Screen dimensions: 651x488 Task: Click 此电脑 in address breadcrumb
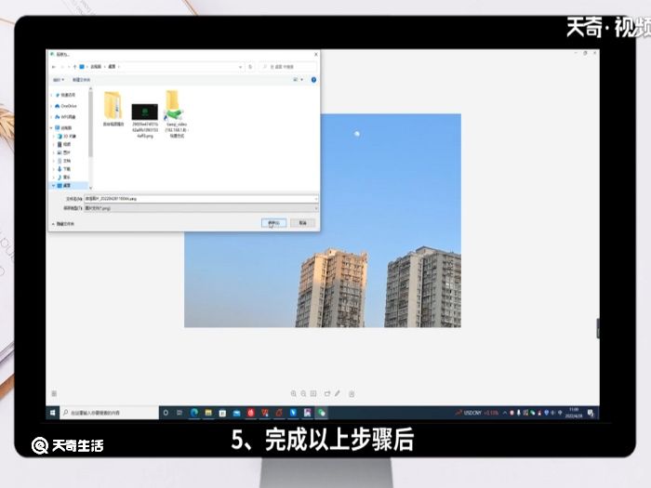[96, 67]
